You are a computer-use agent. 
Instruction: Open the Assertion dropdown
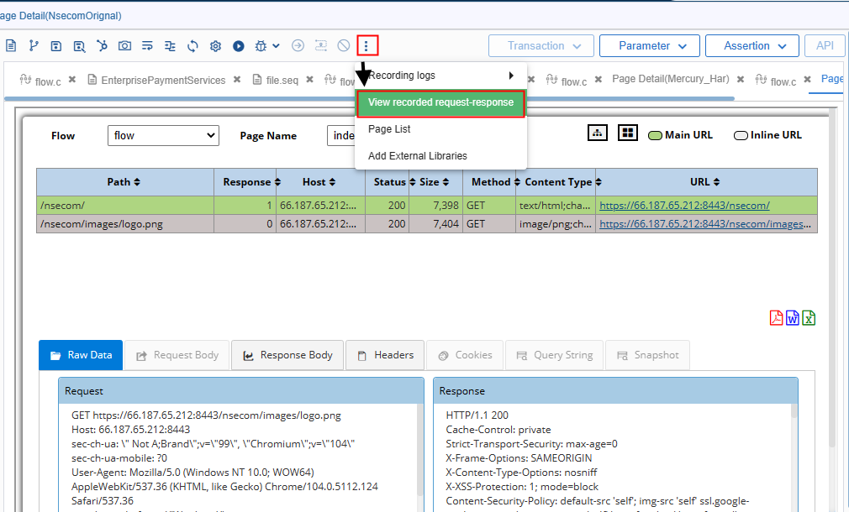752,46
